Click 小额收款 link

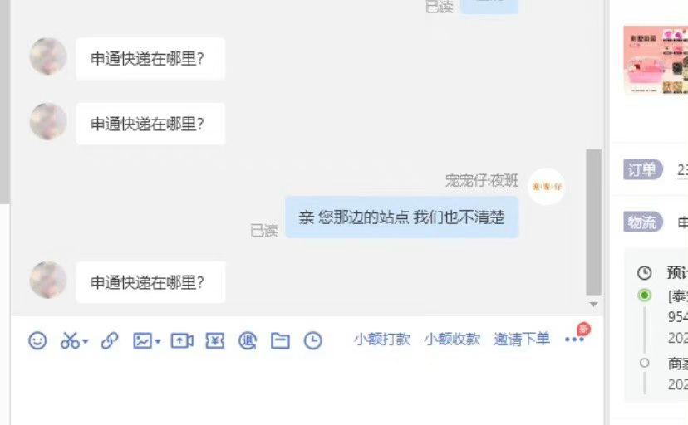(x=452, y=340)
